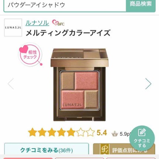Image resolution: width=159 pixels, height=159 pixels.
Task: Open the ルナソル brand link
Action: pos(37,23)
